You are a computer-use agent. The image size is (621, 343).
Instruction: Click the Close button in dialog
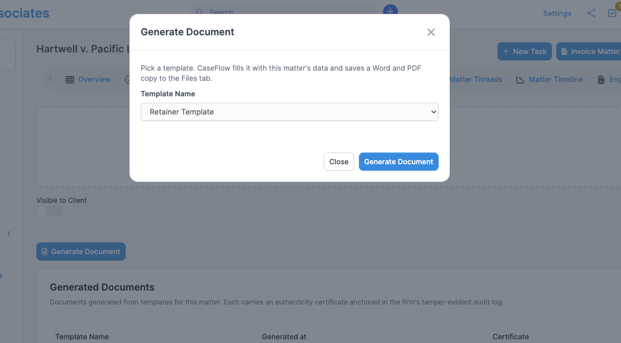click(339, 162)
